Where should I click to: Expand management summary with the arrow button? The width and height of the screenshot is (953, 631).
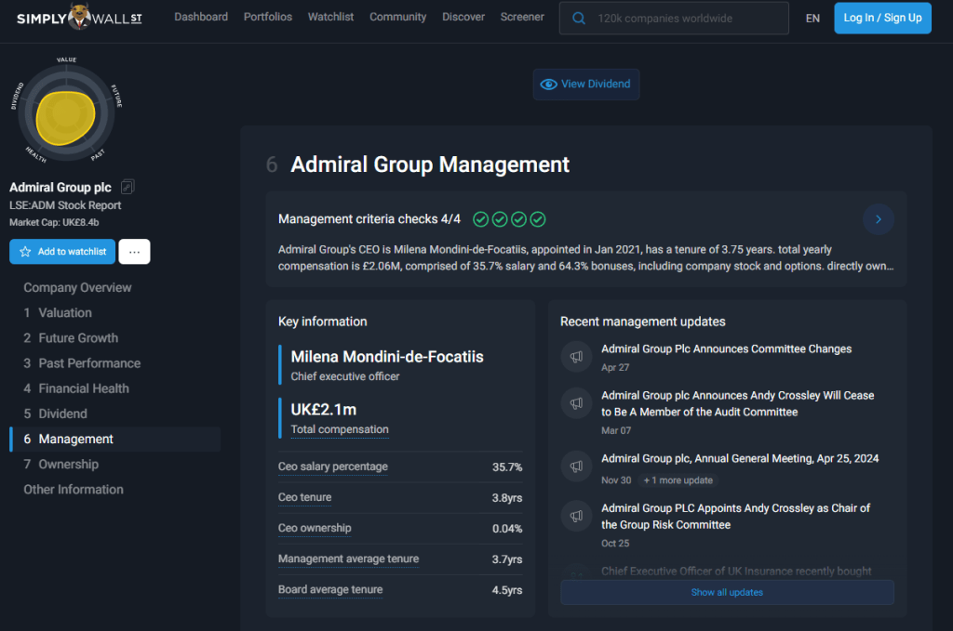878,219
